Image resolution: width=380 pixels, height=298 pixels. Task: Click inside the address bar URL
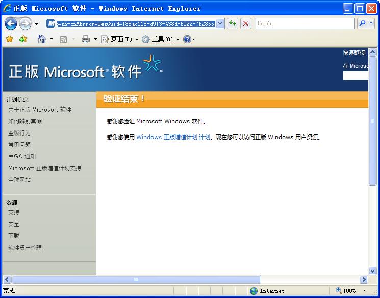click(136, 24)
